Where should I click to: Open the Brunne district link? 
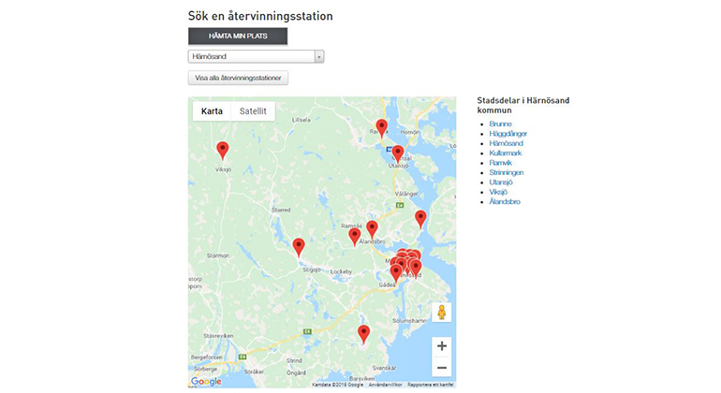pos(500,124)
